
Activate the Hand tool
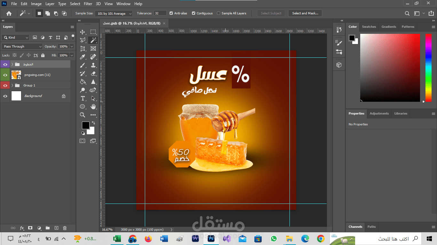click(93, 107)
